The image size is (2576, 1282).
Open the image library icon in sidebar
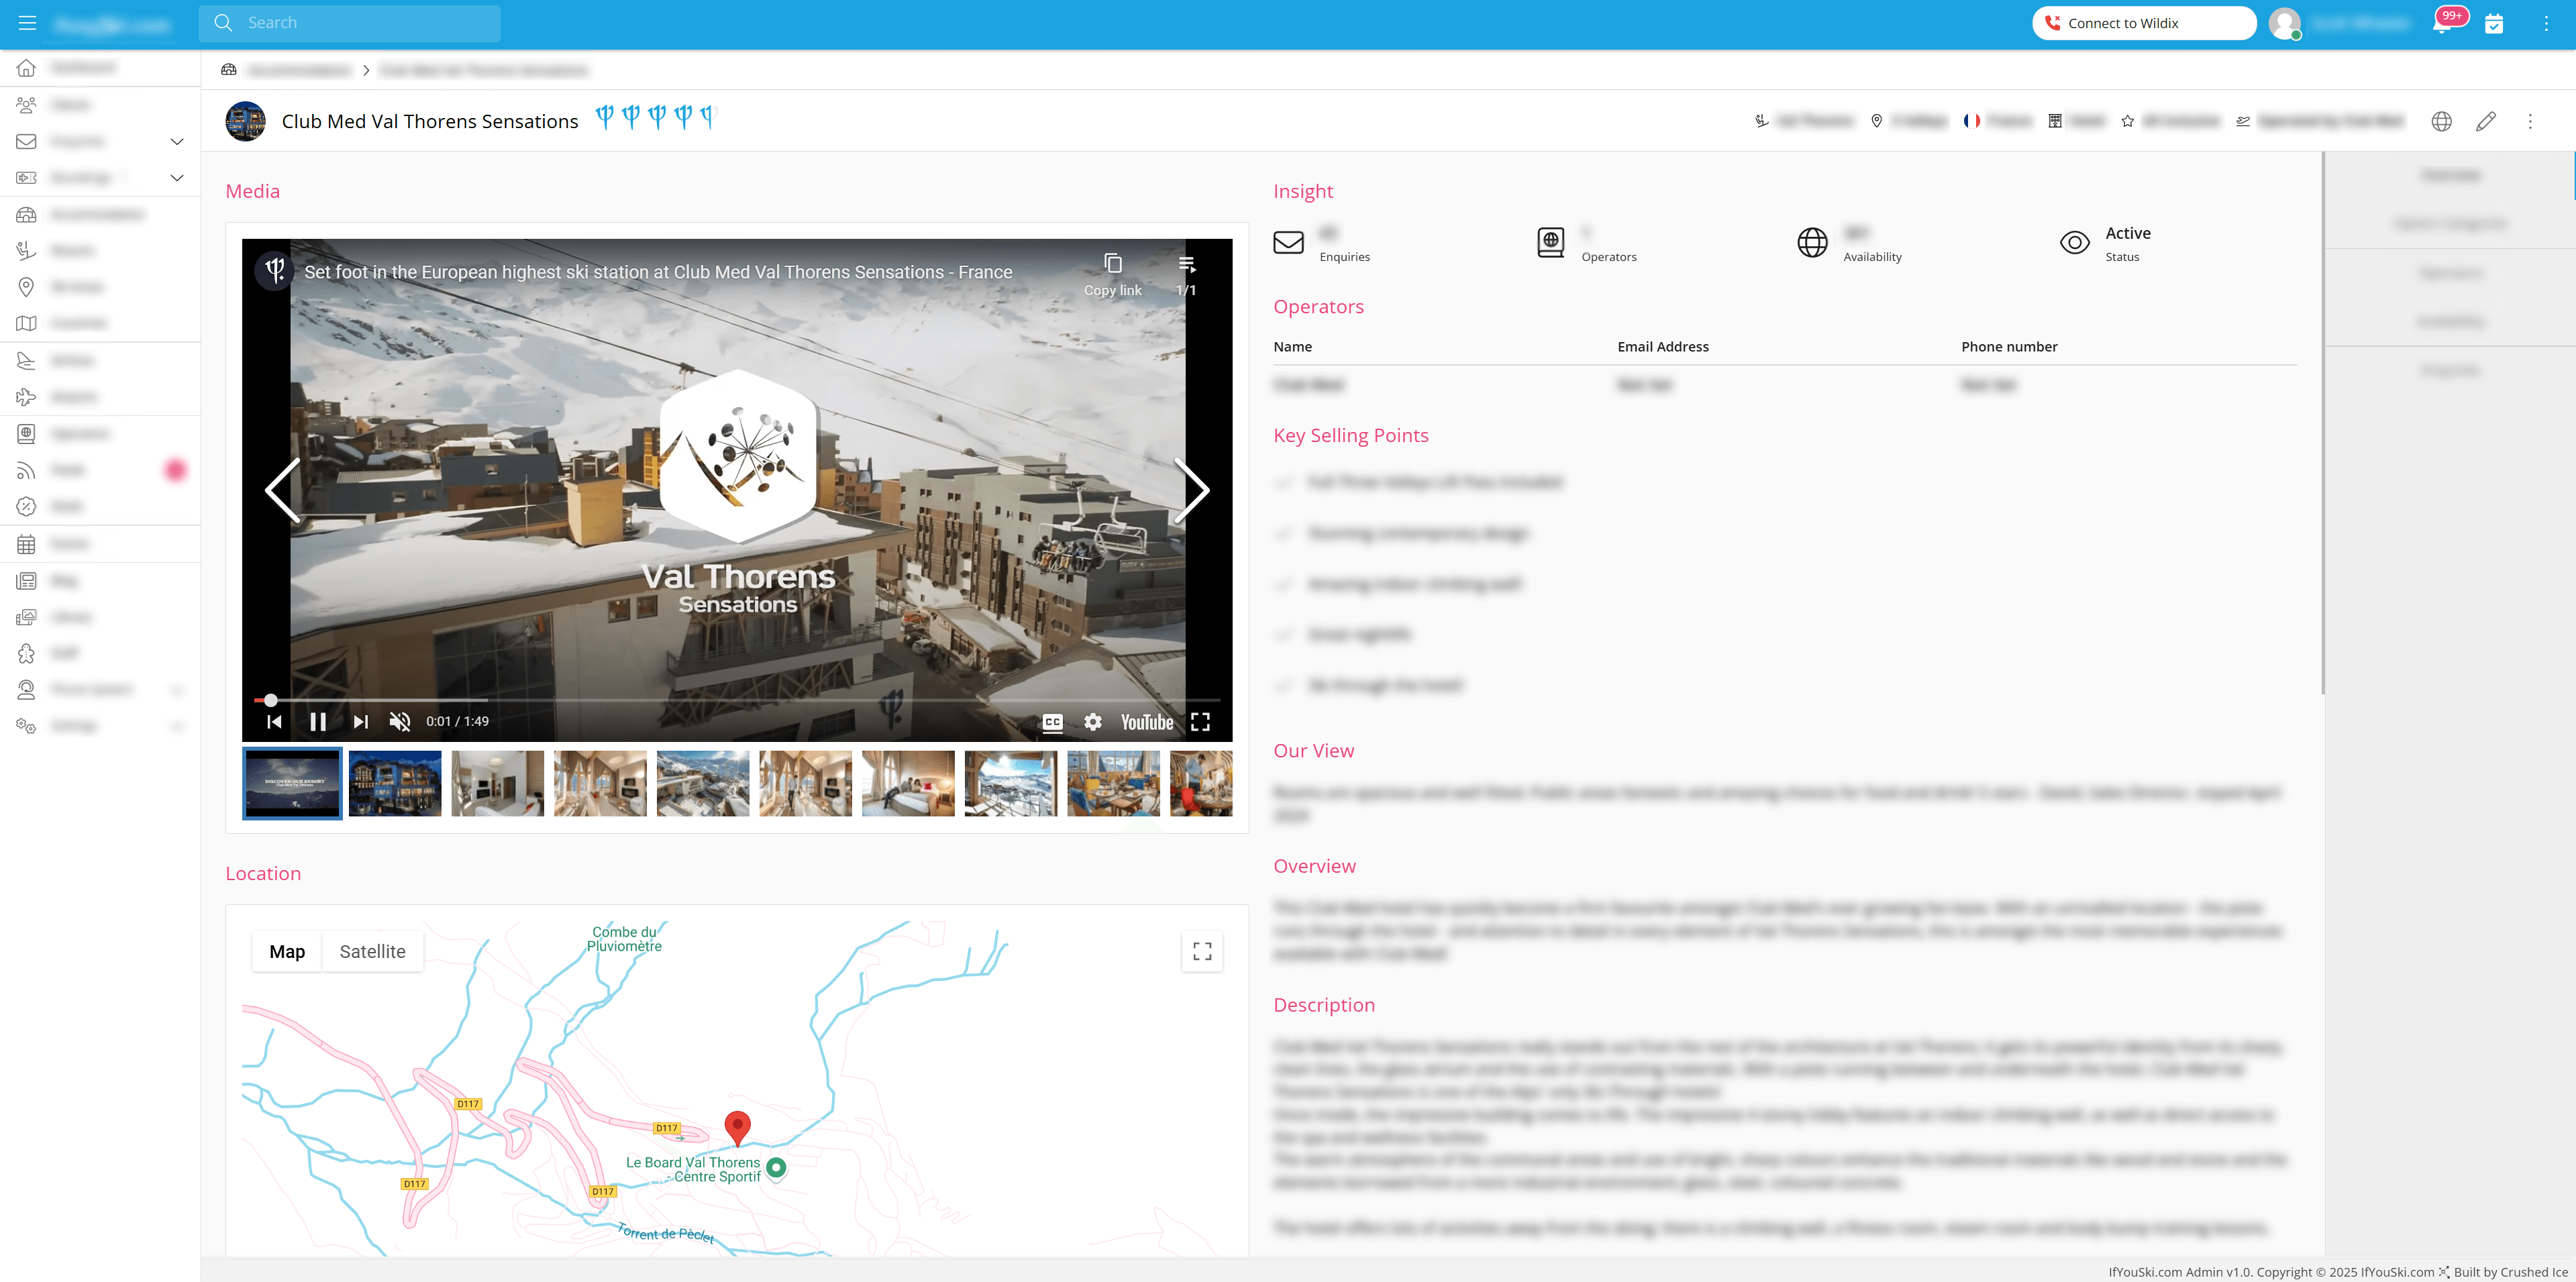click(27, 617)
